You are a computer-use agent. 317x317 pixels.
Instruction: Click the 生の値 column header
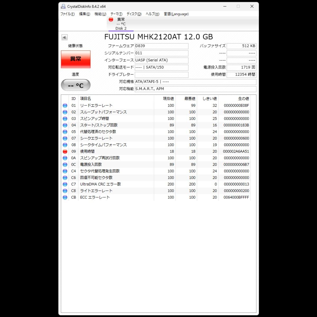(x=234, y=99)
